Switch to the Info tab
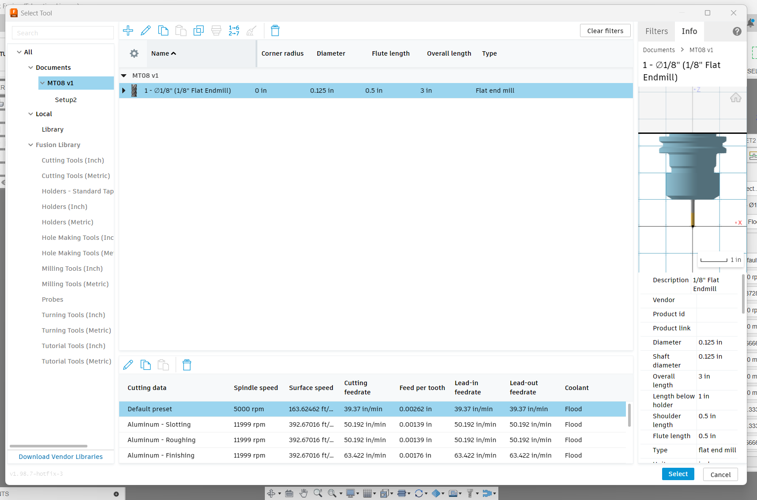 689,31
